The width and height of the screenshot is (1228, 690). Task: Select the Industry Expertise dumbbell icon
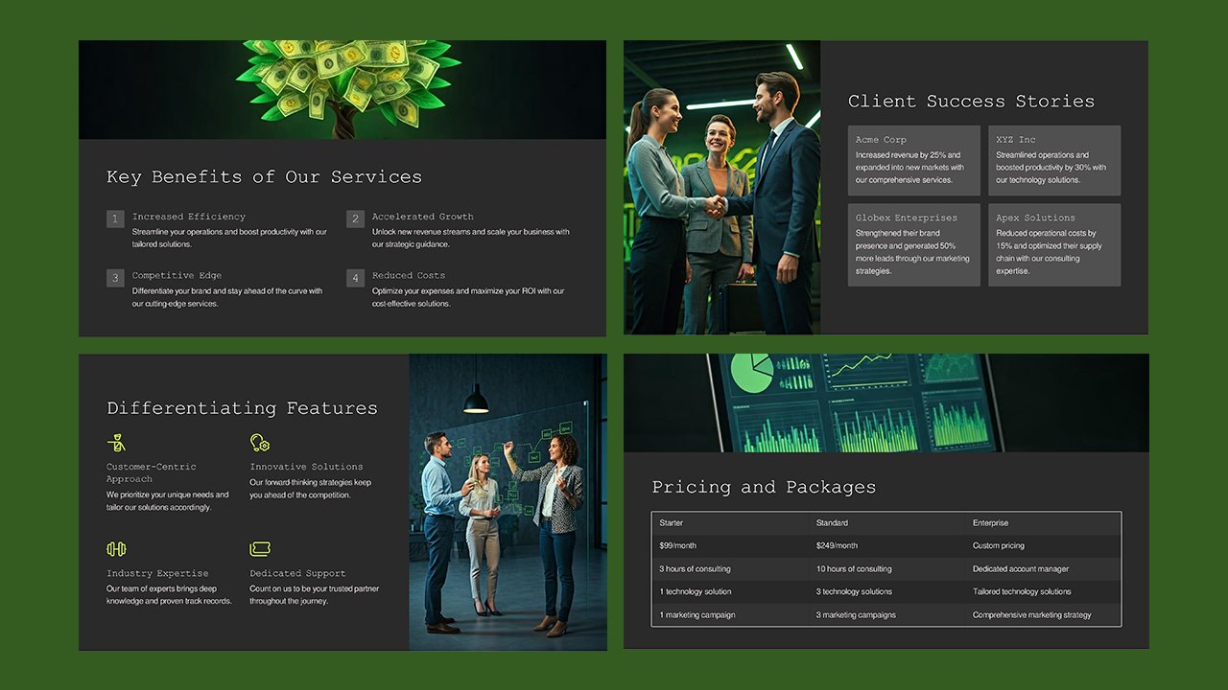tap(115, 548)
